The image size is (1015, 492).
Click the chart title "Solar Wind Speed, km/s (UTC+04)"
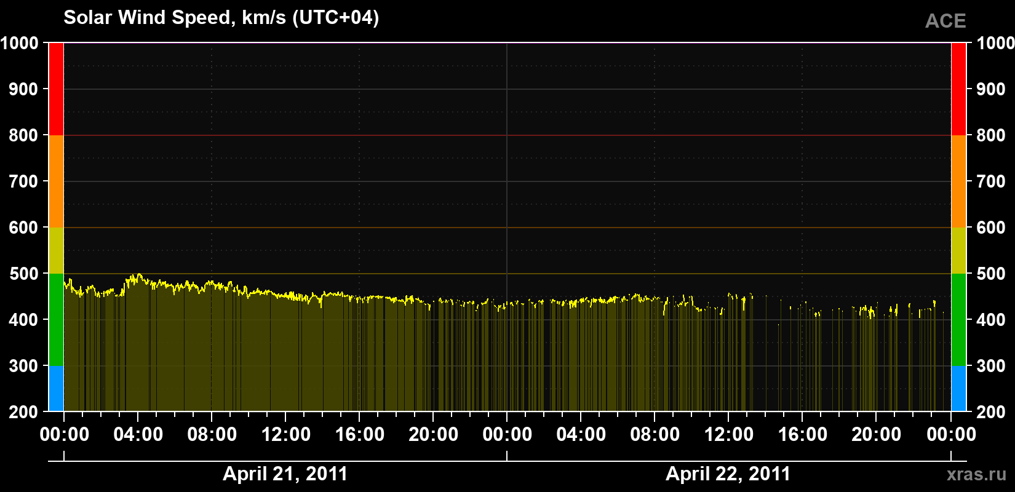pyautogui.click(x=221, y=18)
